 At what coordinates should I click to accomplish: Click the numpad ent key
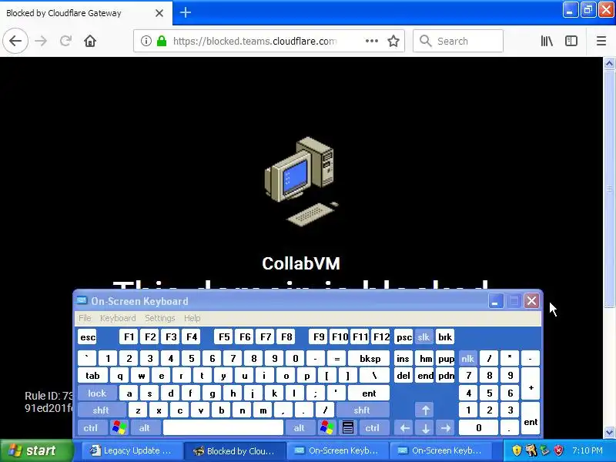point(531,419)
